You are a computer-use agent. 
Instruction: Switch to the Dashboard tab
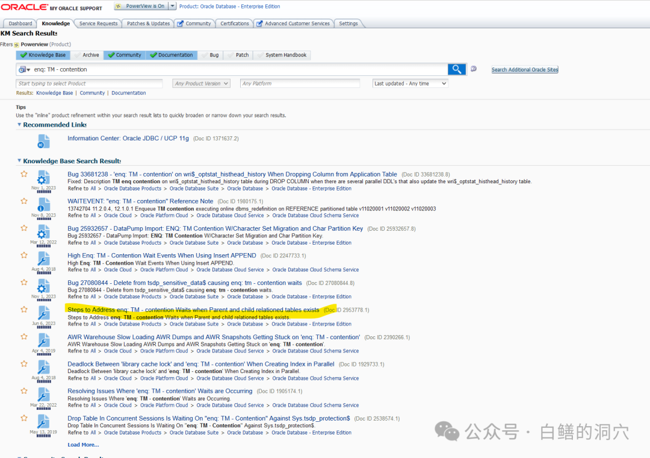(20, 24)
